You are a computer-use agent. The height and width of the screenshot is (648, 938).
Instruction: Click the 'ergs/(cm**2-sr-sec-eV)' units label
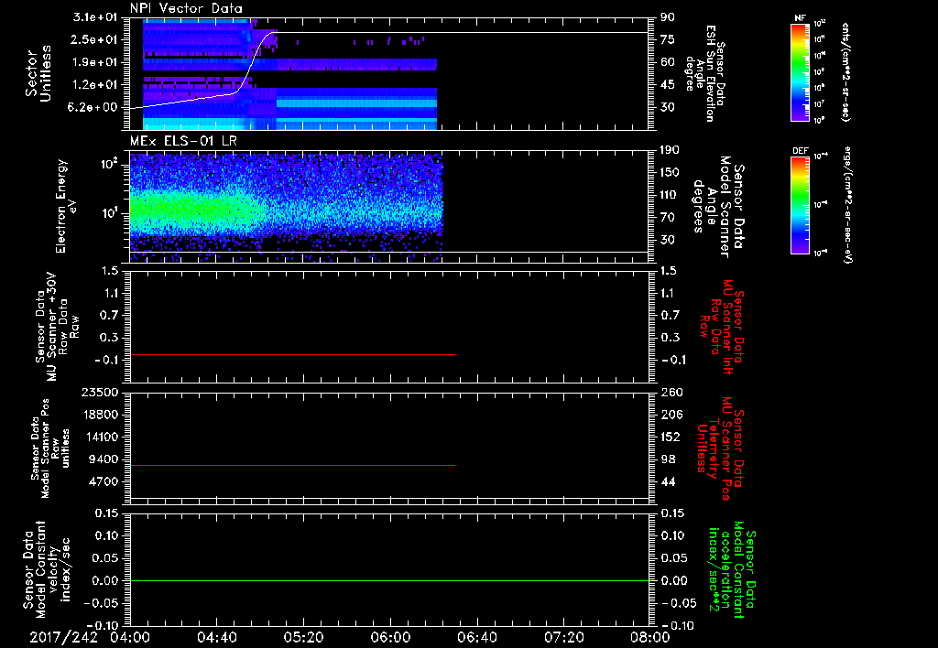coord(847,205)
